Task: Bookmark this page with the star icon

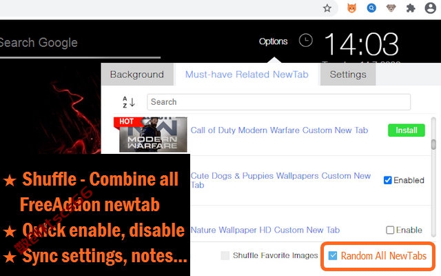Action: tap(327, 8)
